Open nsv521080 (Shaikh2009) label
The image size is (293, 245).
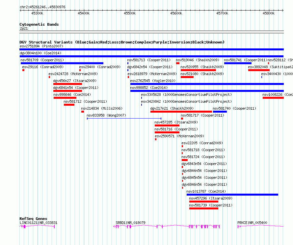point(202,74)
